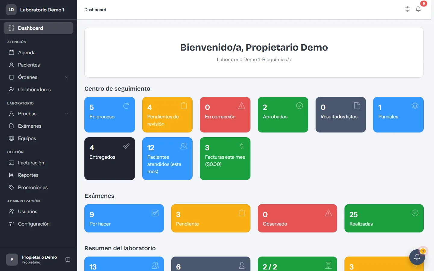Expand the Órdenes submenu chevron
This screenshot has width=434, height=271.
[x=67, y=77]
